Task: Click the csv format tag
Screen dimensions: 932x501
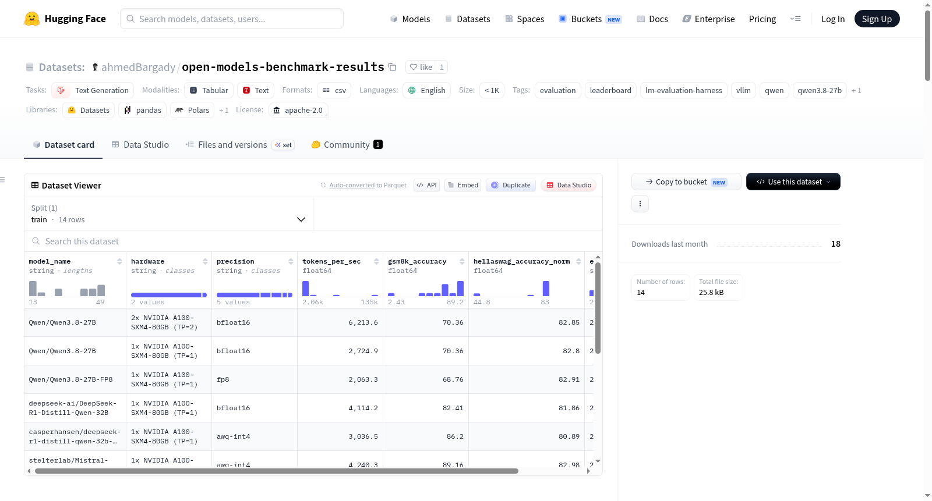Action: (x=334, y=90)
